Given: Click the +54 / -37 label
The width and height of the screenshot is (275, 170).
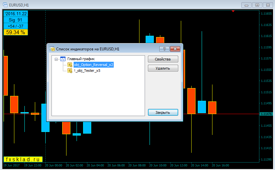Looking at the screenshot, I should 16,26.
